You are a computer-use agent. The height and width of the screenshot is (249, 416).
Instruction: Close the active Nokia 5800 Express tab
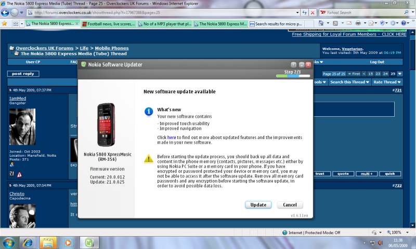pyautogui.click(x=76, y=23)
